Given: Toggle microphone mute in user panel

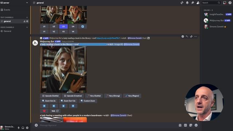Looking at the screenshot, I should pyautogui.click(x=19, y=128).
